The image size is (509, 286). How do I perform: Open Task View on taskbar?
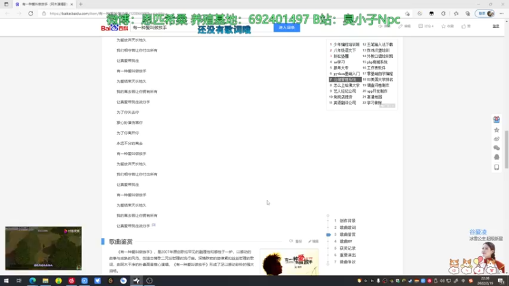[x=19, y=281]
